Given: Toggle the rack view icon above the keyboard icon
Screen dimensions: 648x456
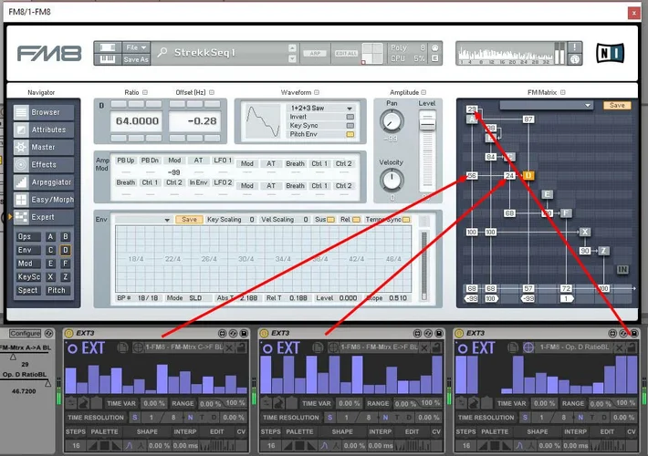Looking at the screenshot, I should click(x=108, y=47).
